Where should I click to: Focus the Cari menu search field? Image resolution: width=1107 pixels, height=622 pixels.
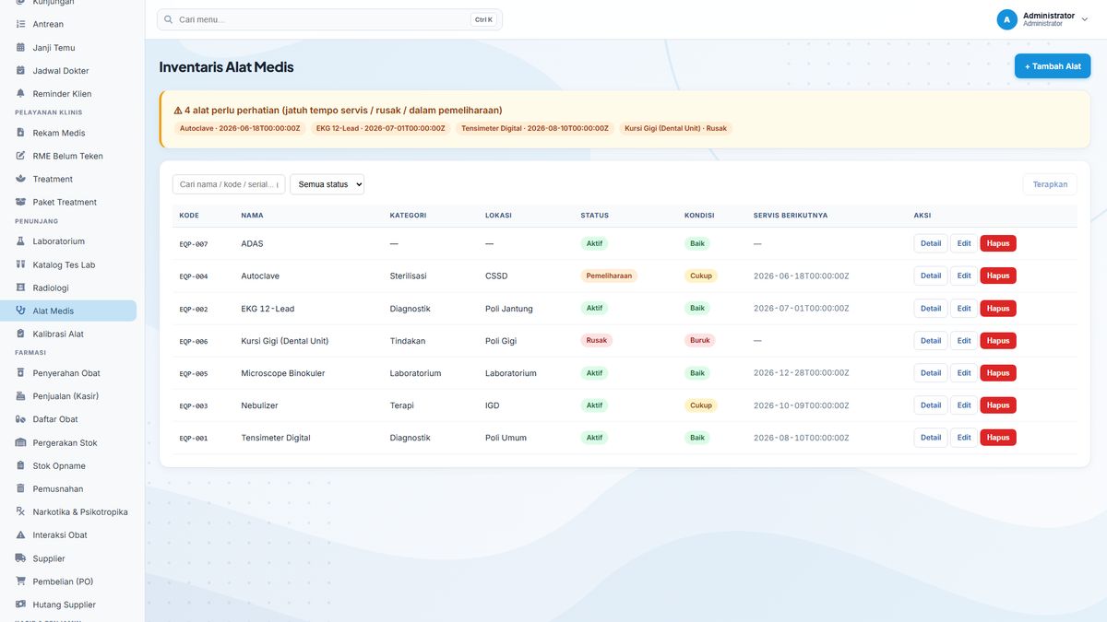[329, 19]
